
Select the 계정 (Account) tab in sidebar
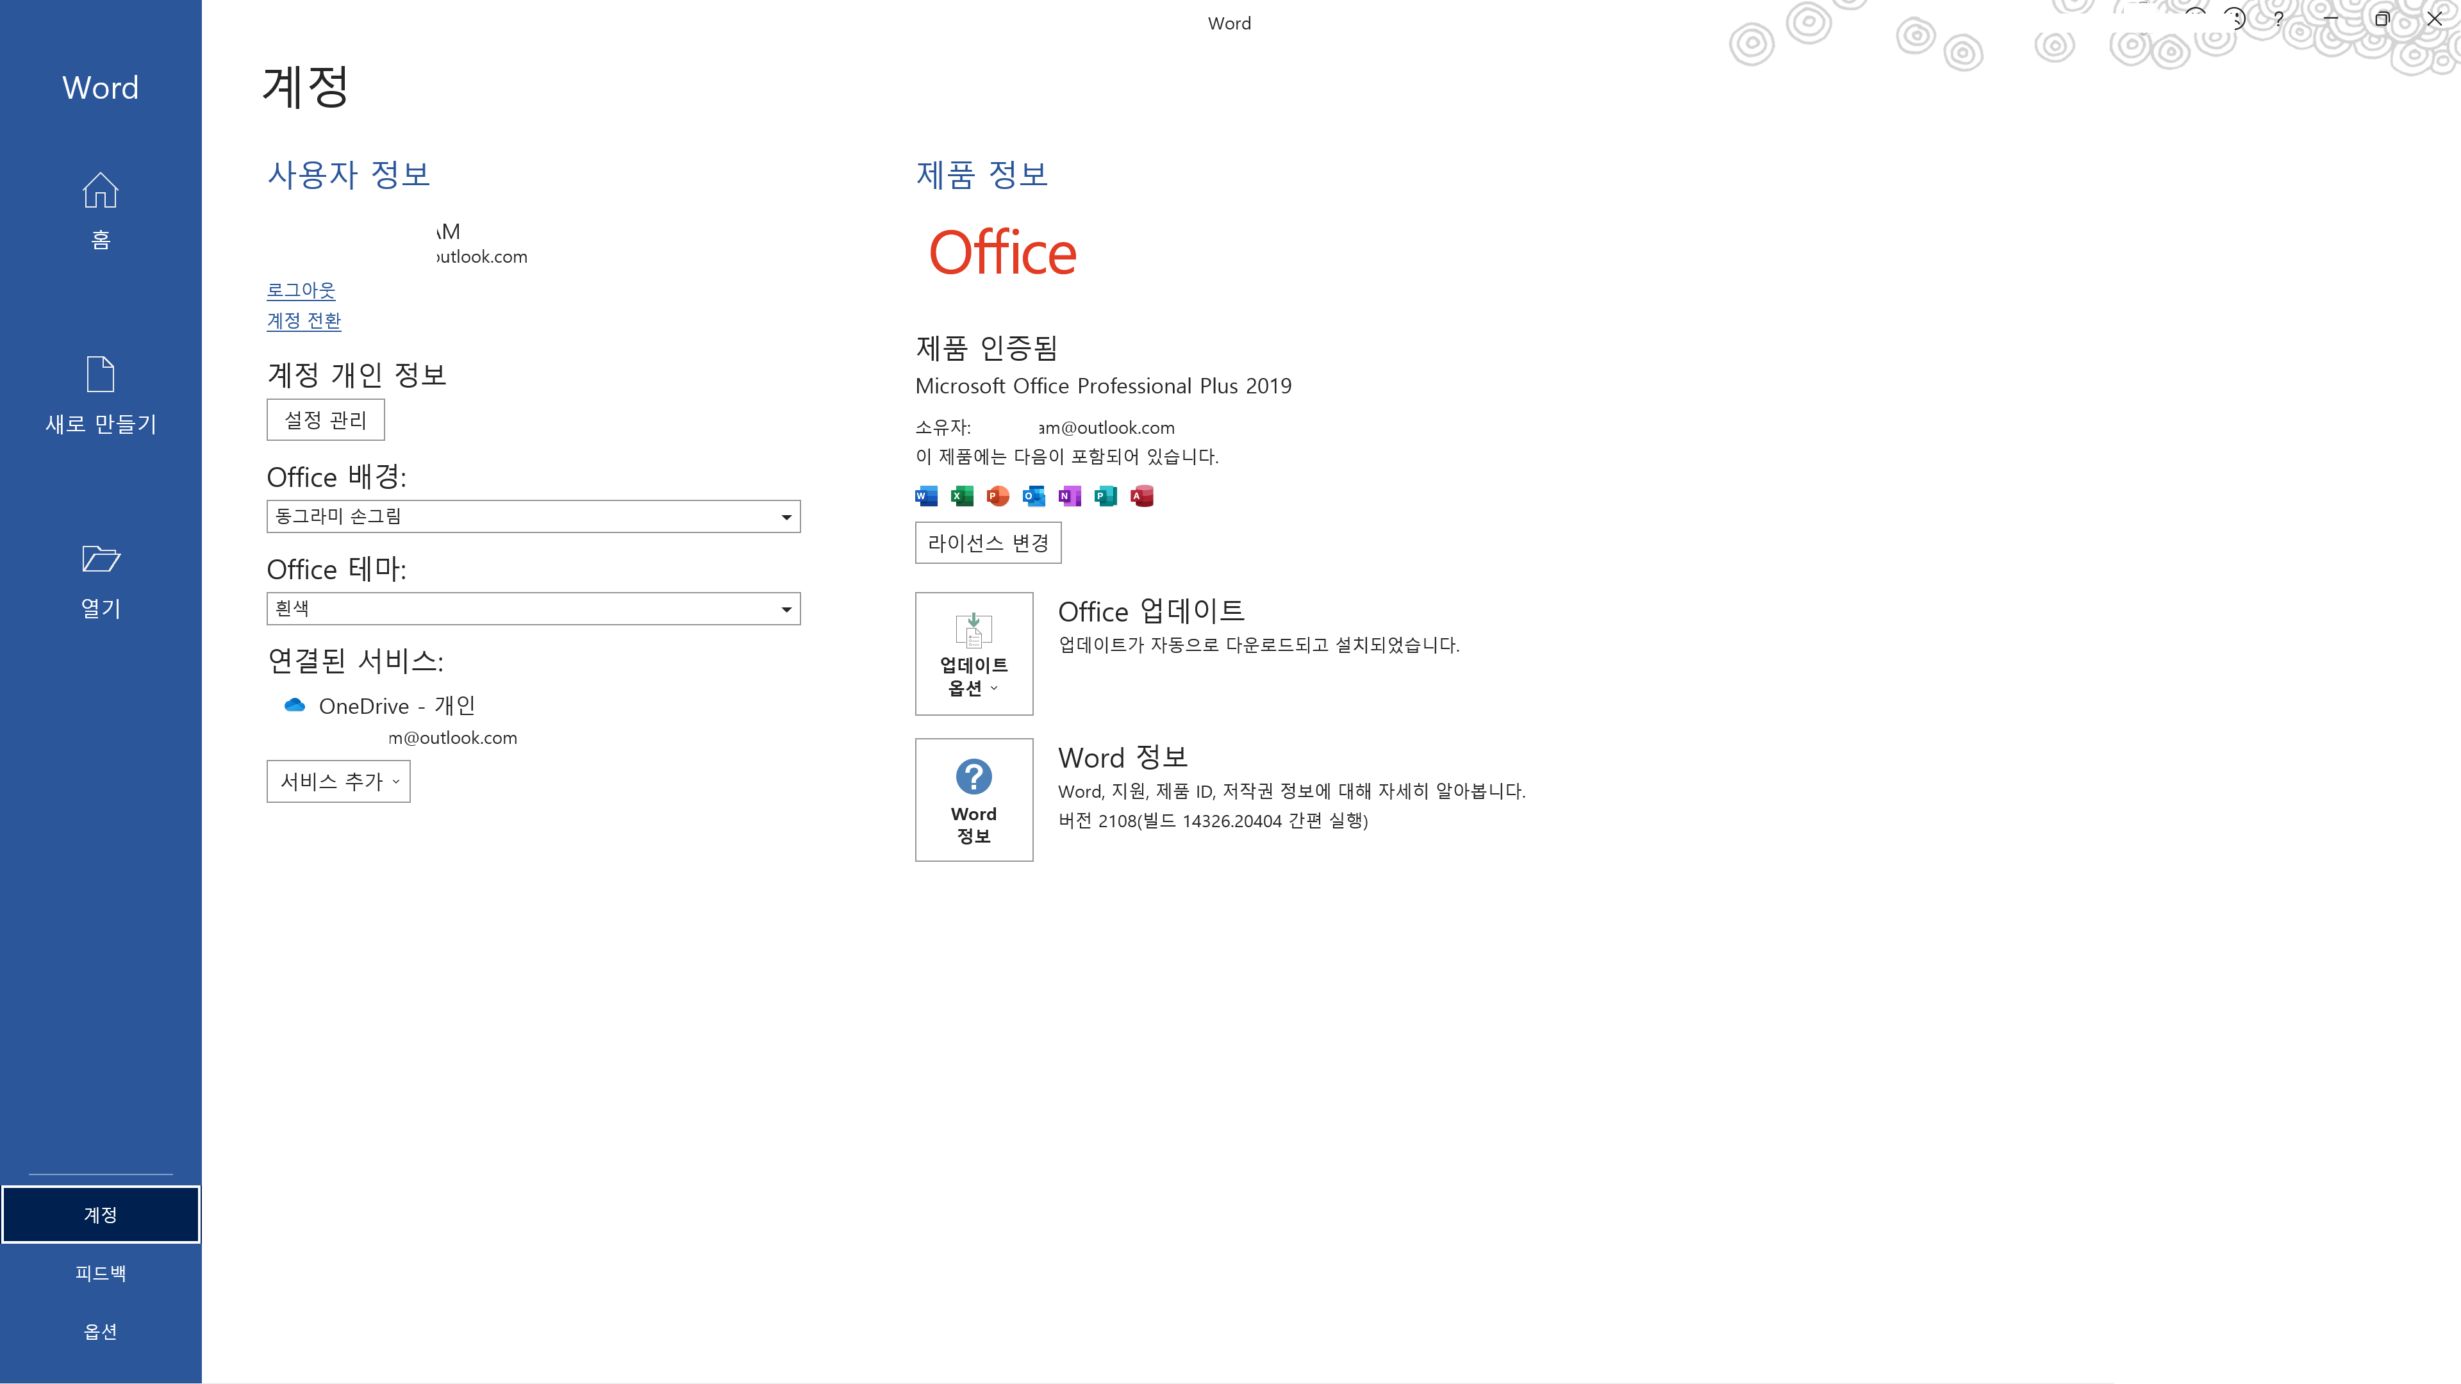coord(101,1214)
